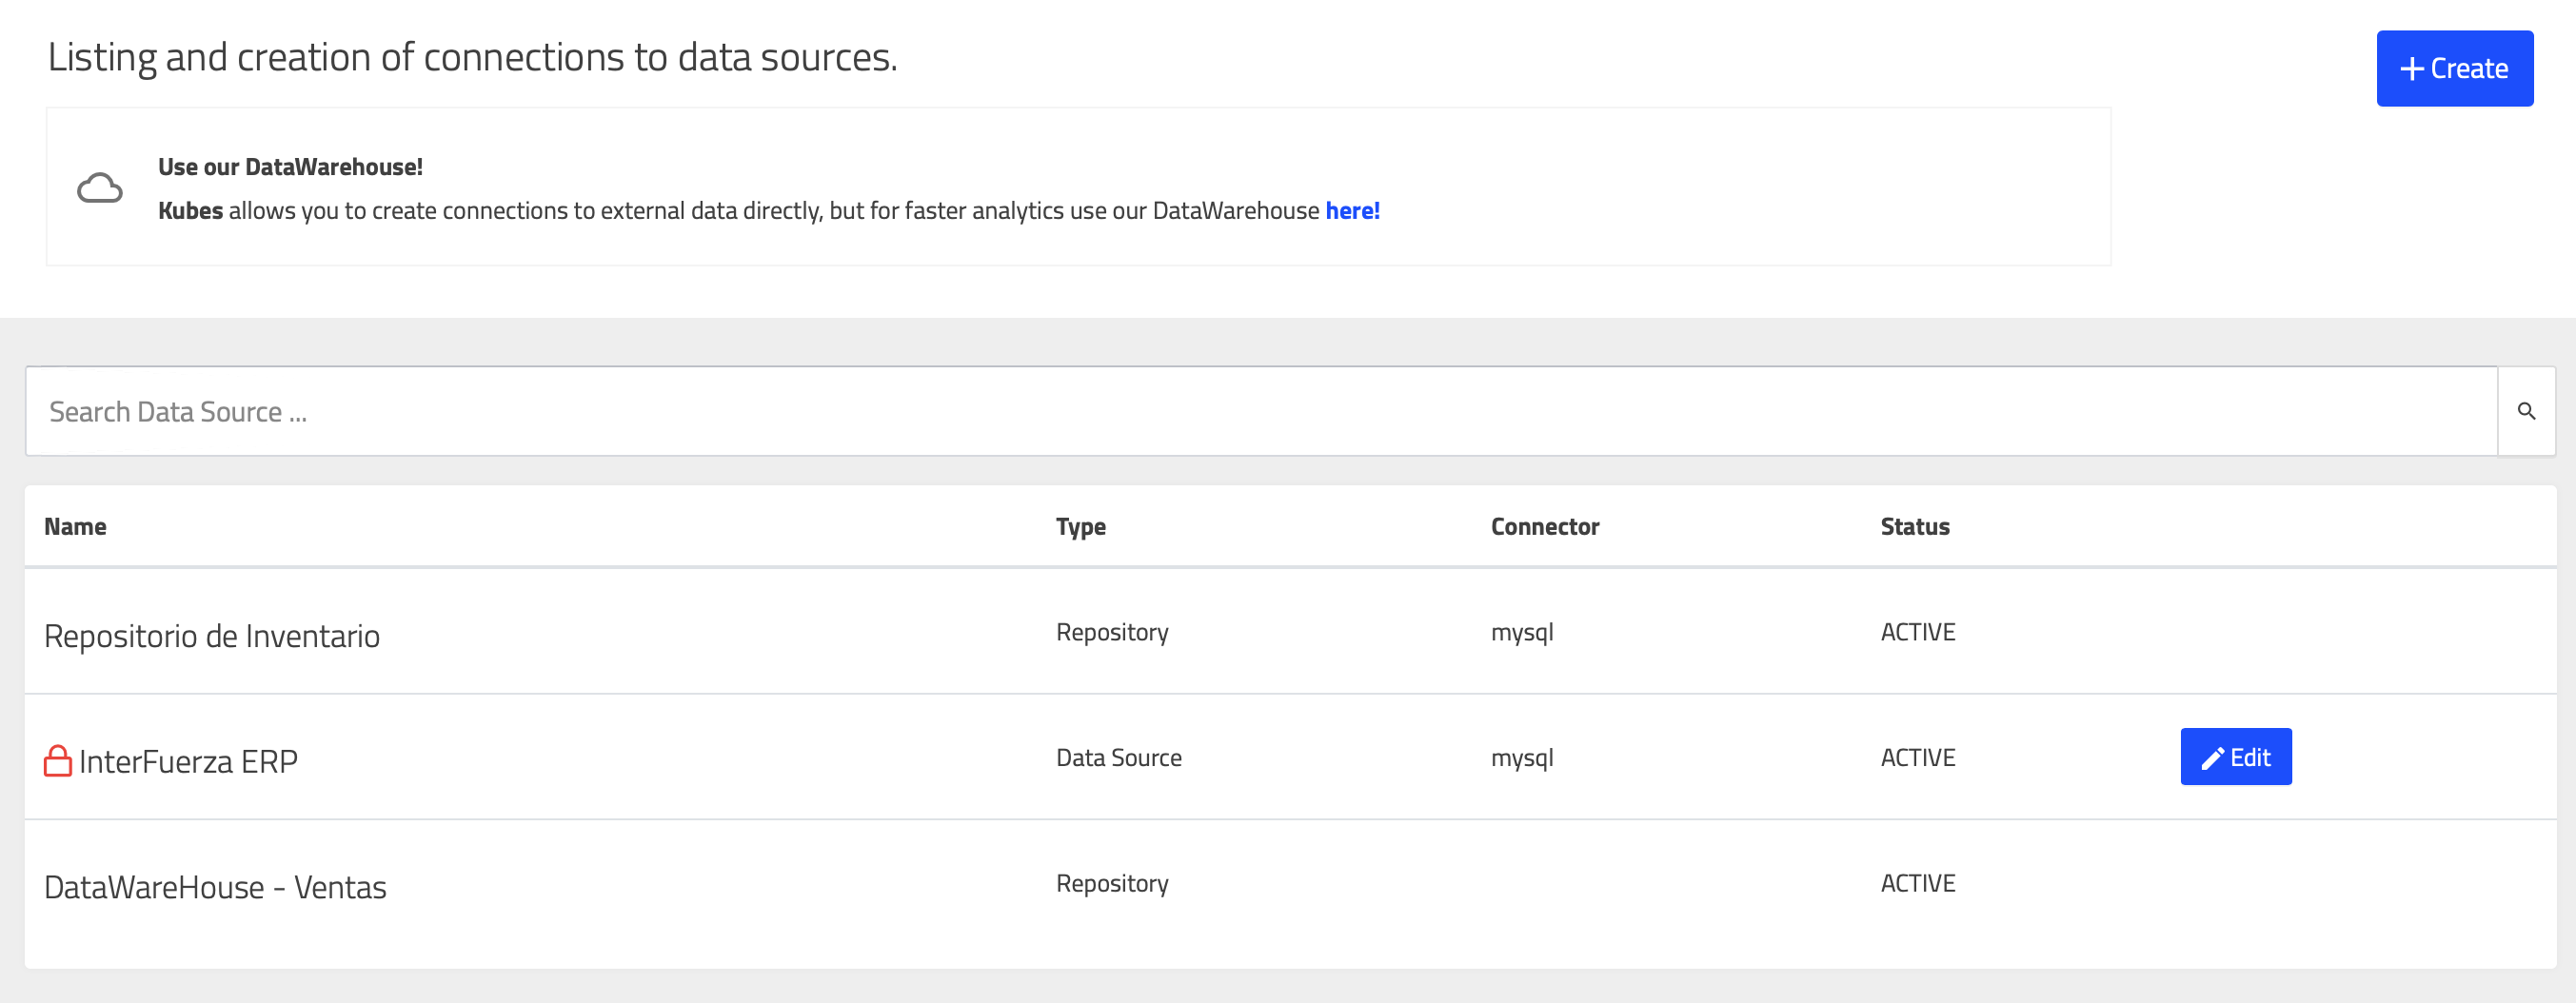
Task: Click mysql connector of Repositorio de Inventario
Action: (1521, 632)
